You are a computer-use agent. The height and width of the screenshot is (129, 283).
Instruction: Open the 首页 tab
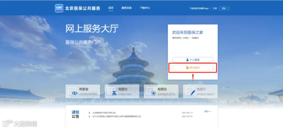pyautogui.click(x=111, y=8)
